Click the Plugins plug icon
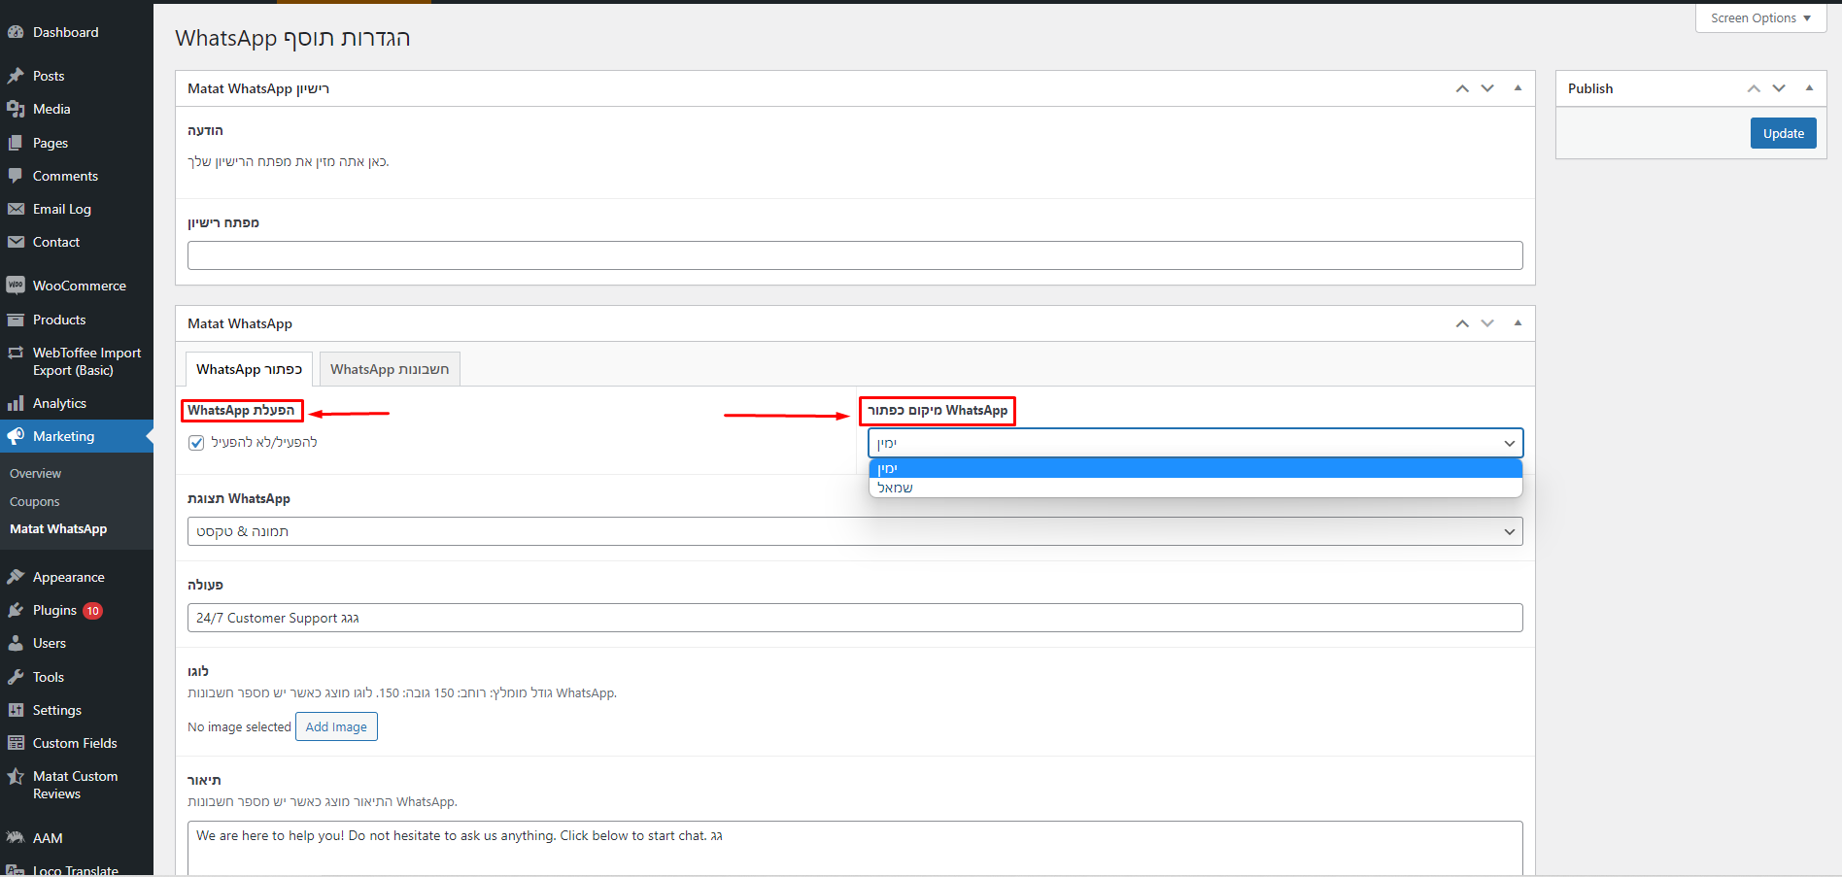 16,610
